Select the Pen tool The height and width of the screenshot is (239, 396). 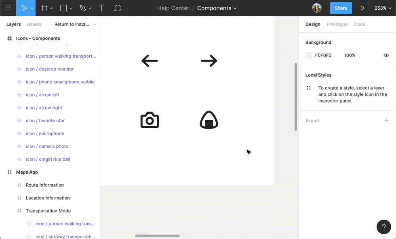tap(82, 8)
